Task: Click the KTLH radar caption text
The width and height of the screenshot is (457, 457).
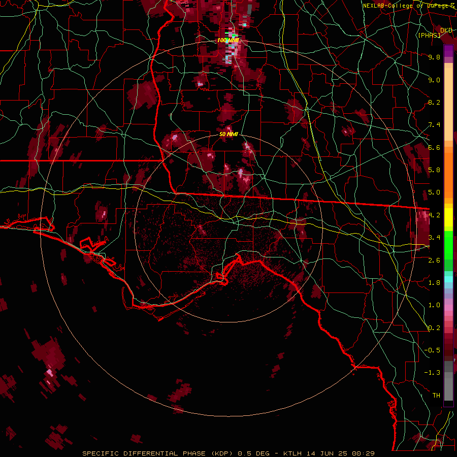Action: pyautogui.click(x=228, y=453)
